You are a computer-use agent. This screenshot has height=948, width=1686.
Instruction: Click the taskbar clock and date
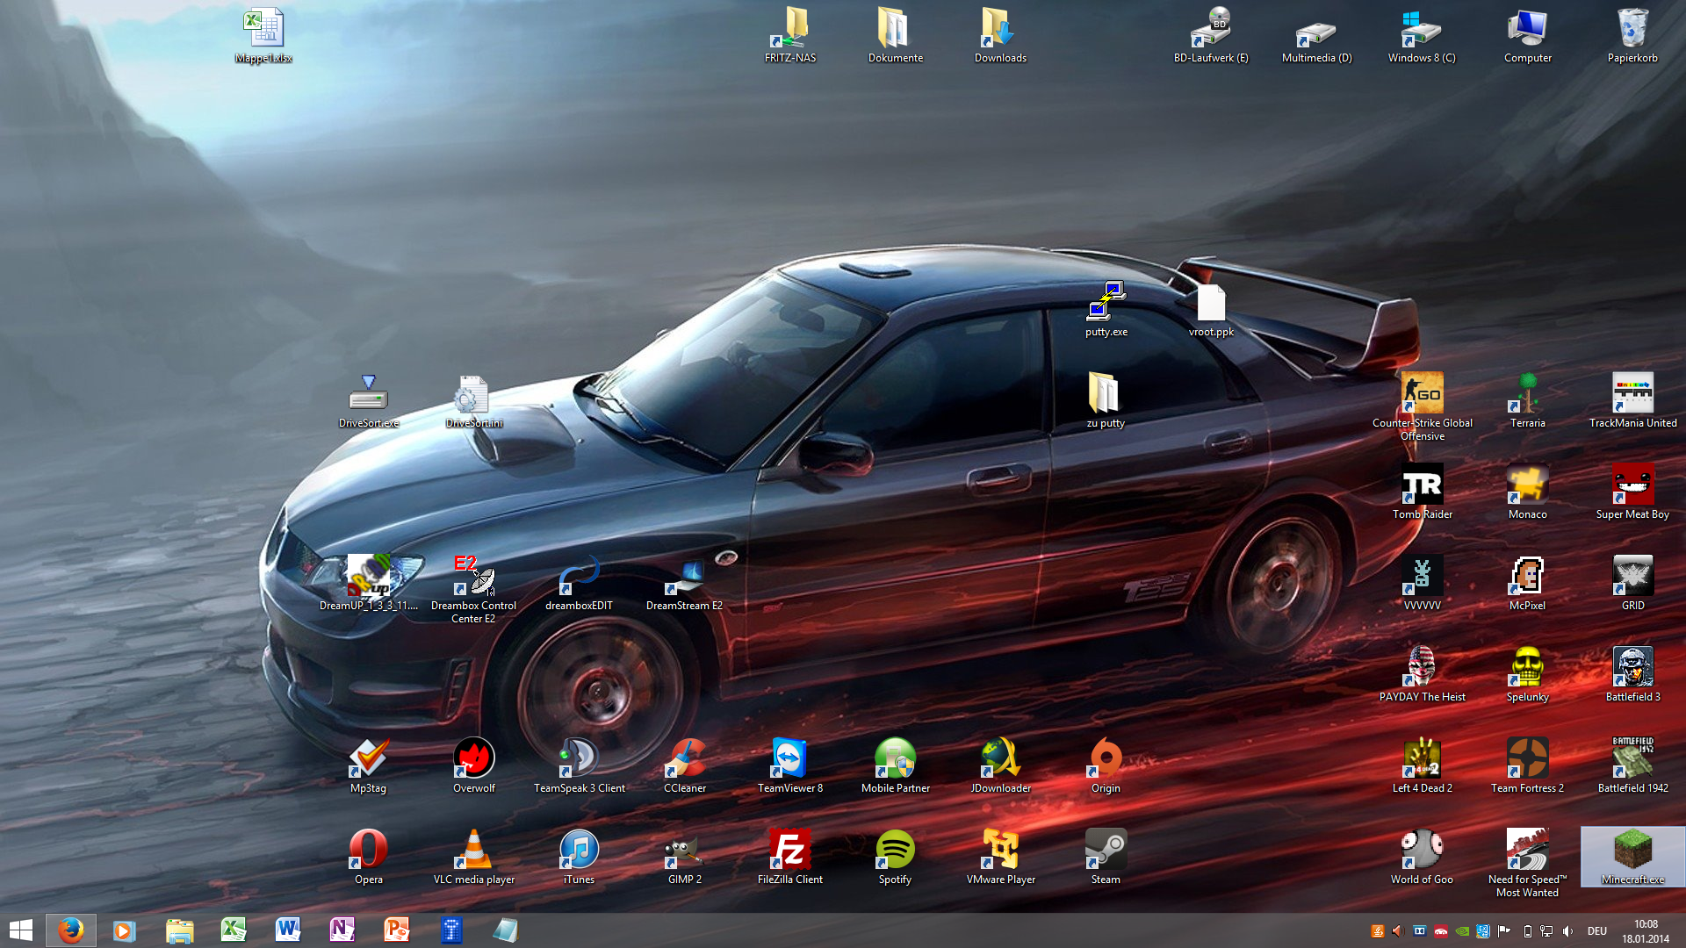click(1645, 931)
